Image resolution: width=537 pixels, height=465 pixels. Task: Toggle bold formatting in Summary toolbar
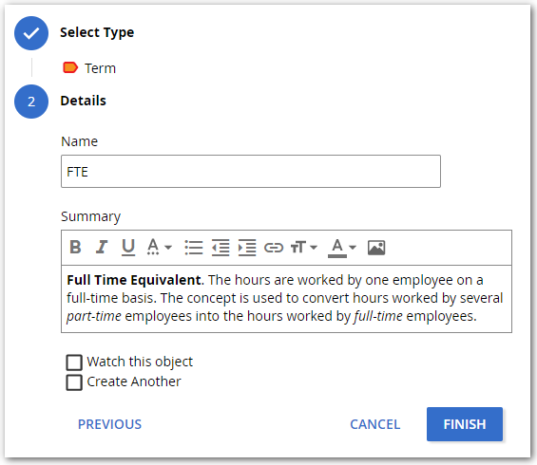(75, 247)
